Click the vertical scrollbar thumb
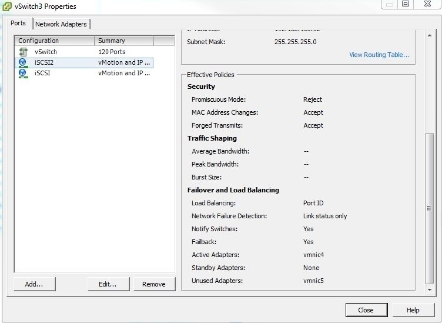Image resolution: width=442 pixels, height=323 pixels. (429, 208)
